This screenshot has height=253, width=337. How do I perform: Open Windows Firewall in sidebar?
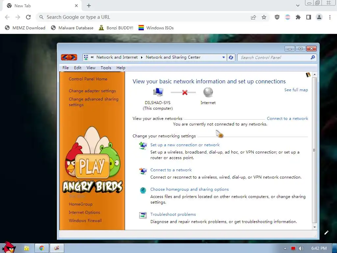click(x=85, y=220)
